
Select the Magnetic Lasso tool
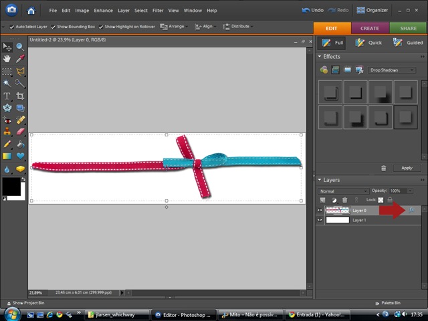(x=20, y=72)
